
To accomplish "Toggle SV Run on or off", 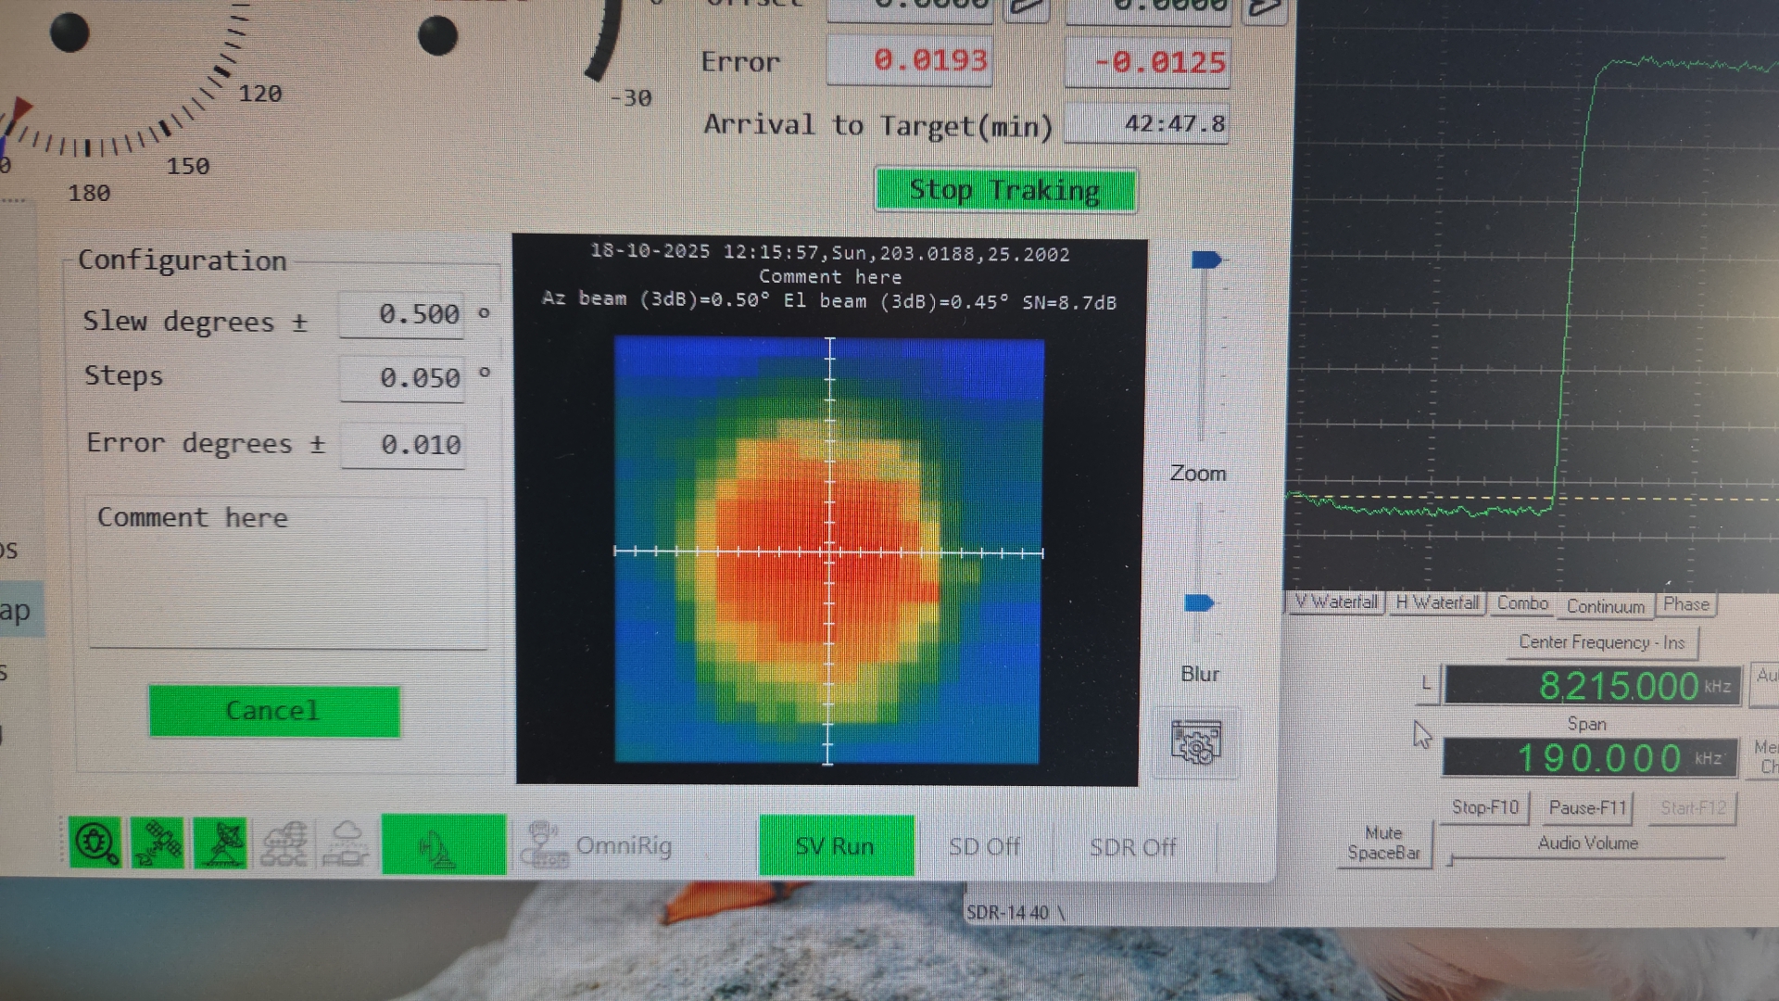I will click(835, 844).
